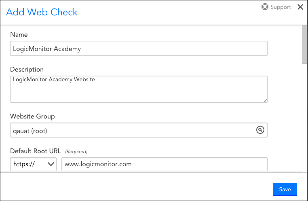Screen dimensions: 308x201
Task: Click the Description field label
Action: (x=27, y=70)
